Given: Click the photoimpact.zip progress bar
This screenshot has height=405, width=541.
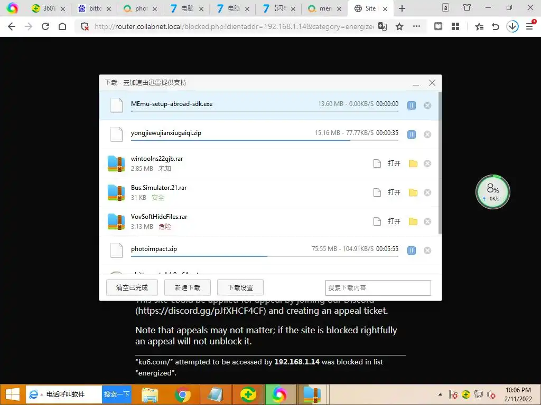Looking at the screenshot, I should pyautogui.click(x=265, y=256).
